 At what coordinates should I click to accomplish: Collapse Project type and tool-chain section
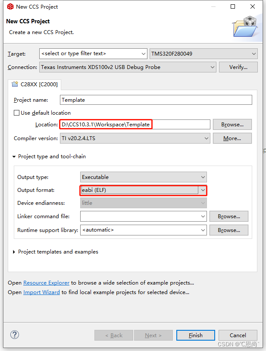[14, 157]
